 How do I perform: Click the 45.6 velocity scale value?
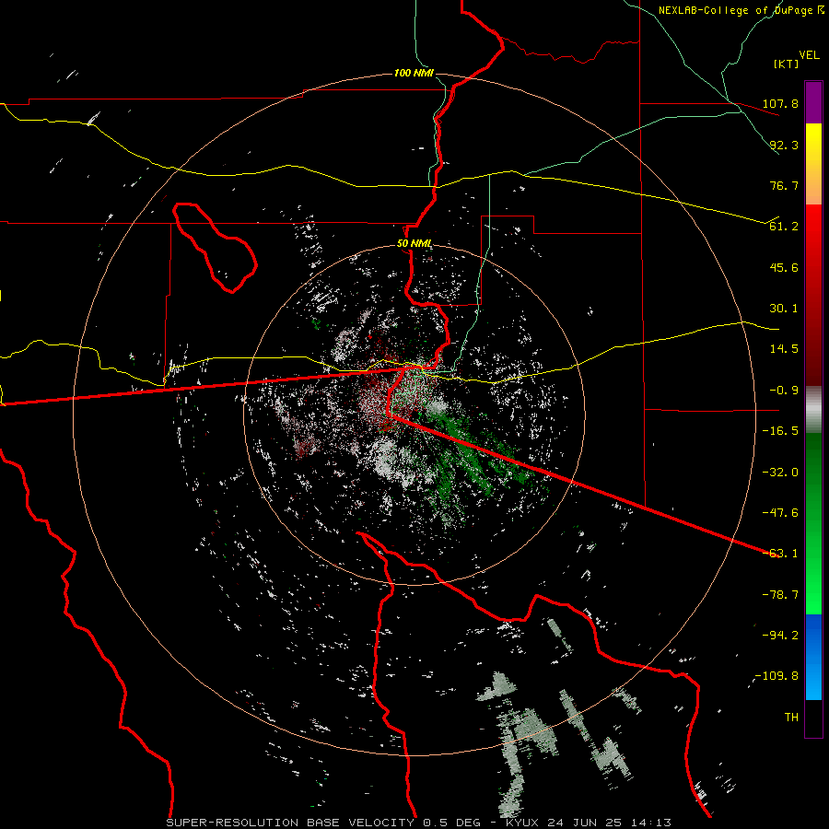pyautogui.click(x=784, y=267)
